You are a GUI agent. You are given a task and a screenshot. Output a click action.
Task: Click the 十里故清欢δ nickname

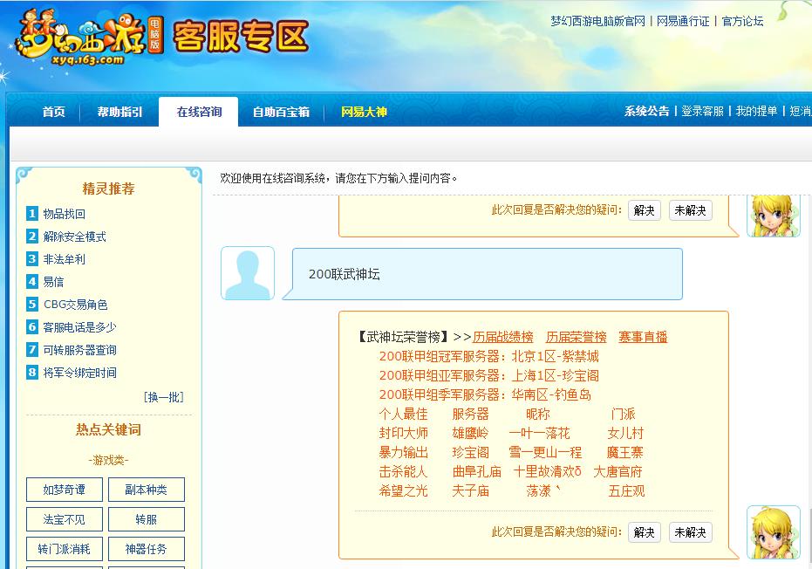[548, 471]
